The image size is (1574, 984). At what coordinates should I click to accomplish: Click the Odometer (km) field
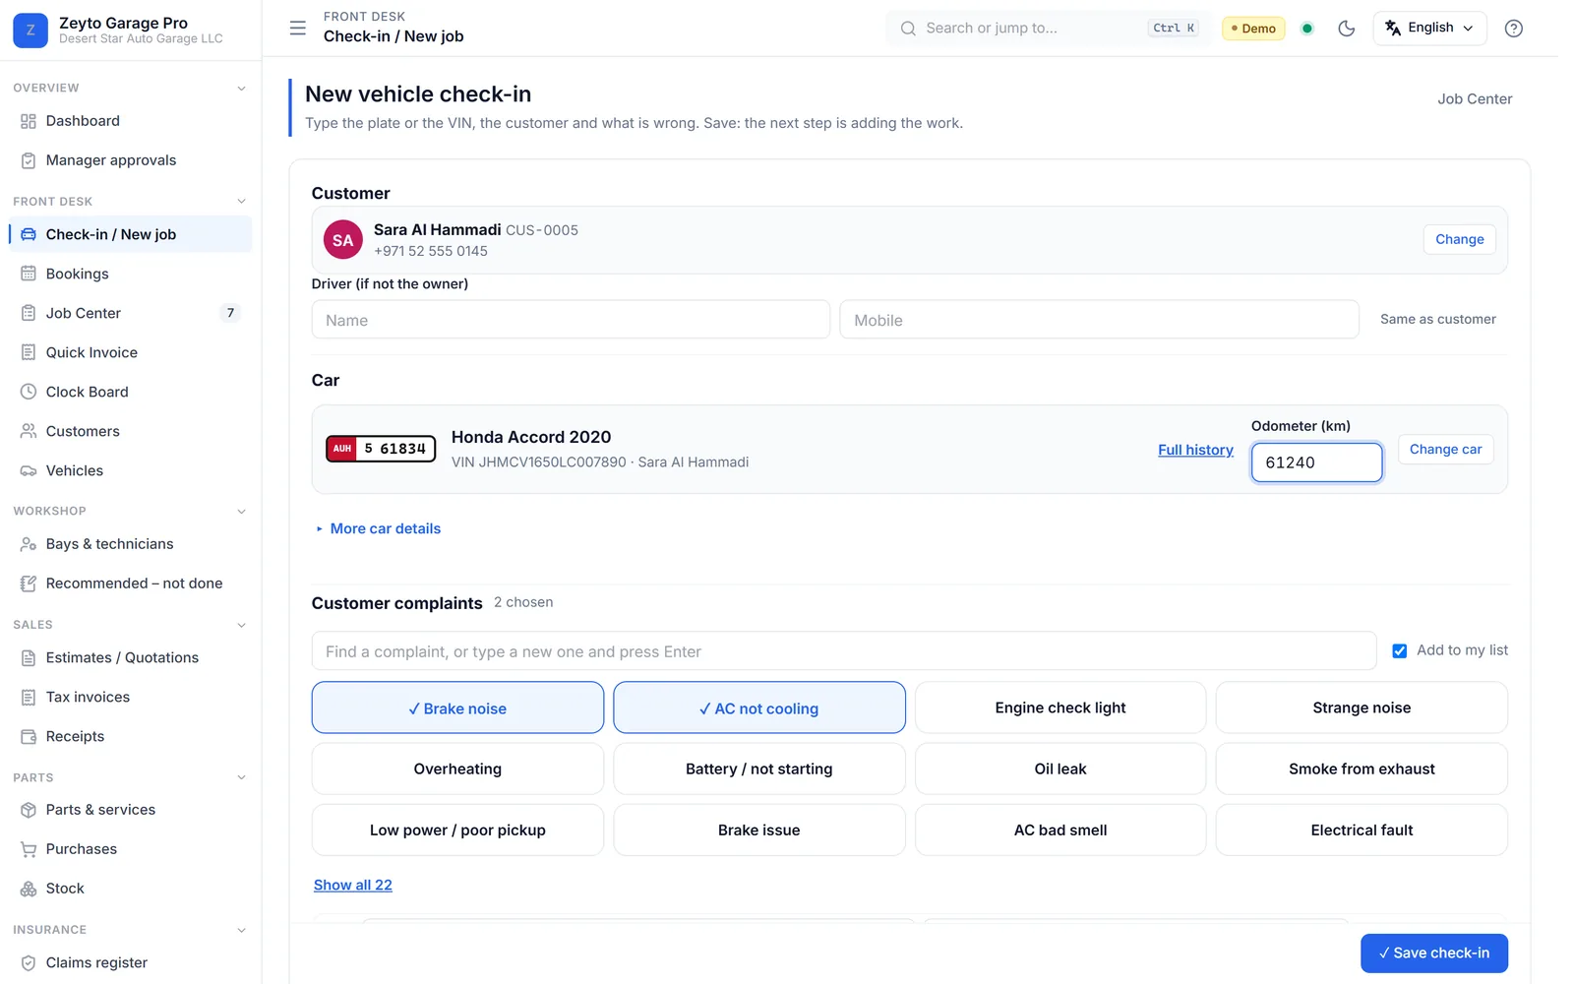point(1316,462)
